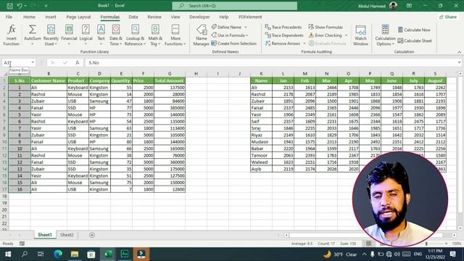Image resolution: width=464 pixels, height=261 pixels.
Task: Select cell with Total Amount header
Action: coord(170,80)
